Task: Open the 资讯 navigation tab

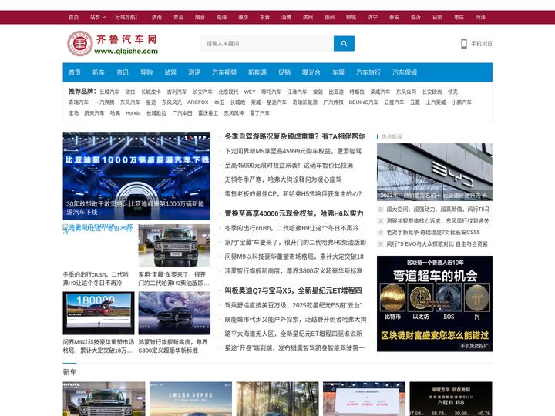Action: 123,72
